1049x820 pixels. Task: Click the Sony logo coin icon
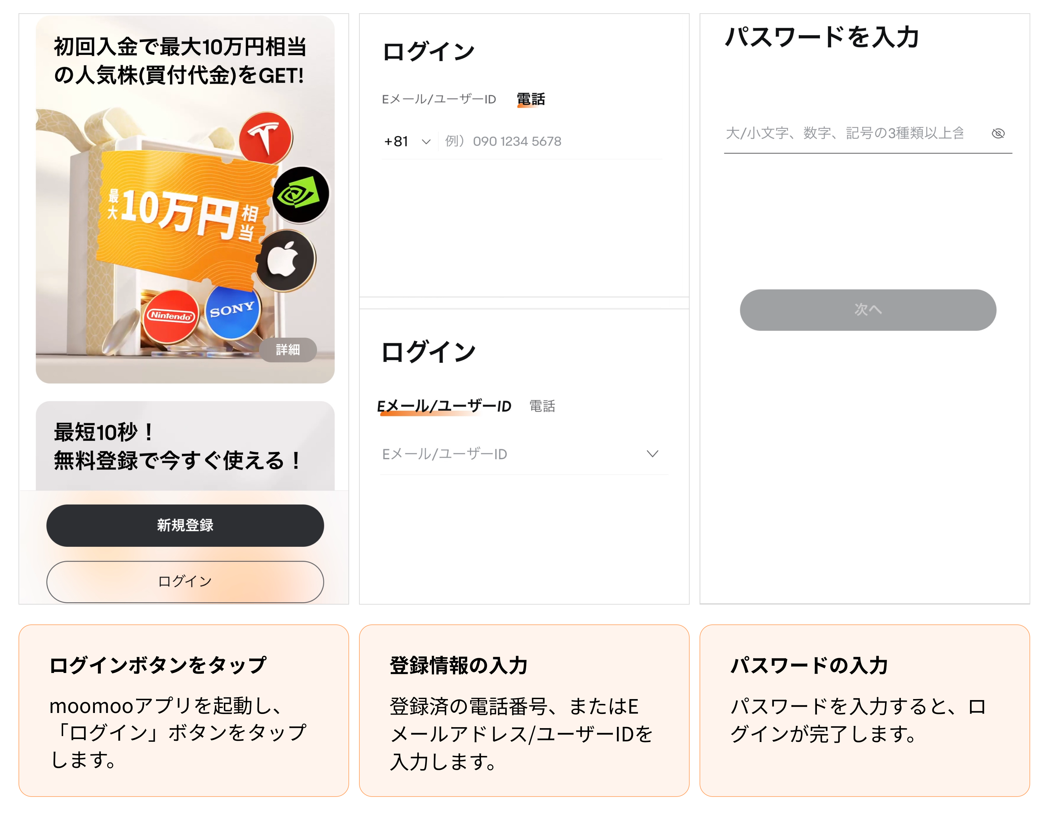(x=232, y=311)
